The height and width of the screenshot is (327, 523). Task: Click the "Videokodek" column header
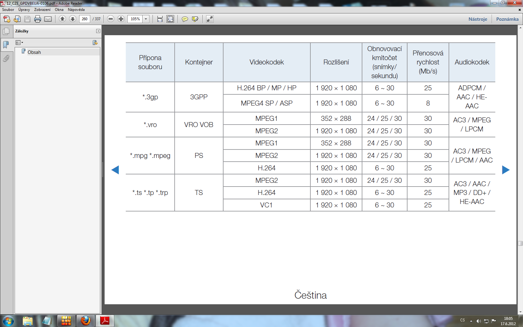click(267, 62)
